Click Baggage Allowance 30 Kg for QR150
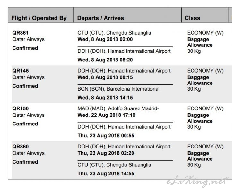 [200, 121]
